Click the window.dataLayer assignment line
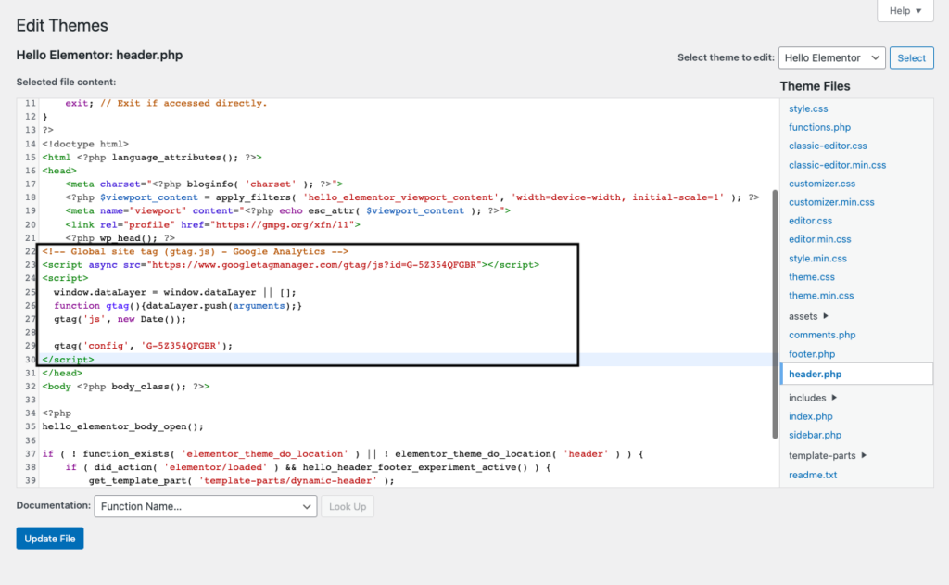 [175, 292]
